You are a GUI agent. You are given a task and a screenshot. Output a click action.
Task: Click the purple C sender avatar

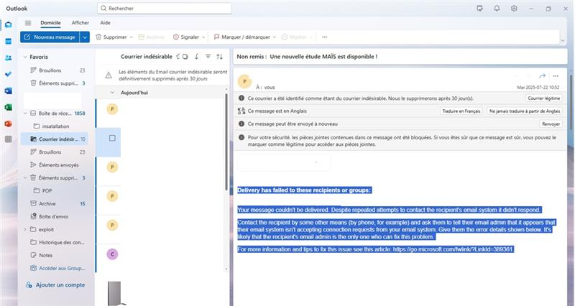112,254
